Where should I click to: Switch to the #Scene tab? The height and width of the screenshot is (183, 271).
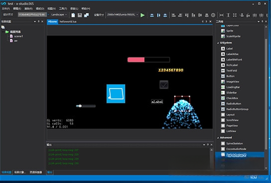tap(53, 21)
